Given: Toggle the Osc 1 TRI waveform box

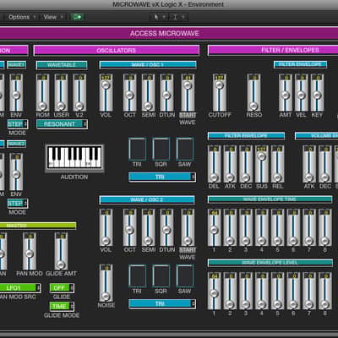Looking at the screenshot, I should (137, 149).
